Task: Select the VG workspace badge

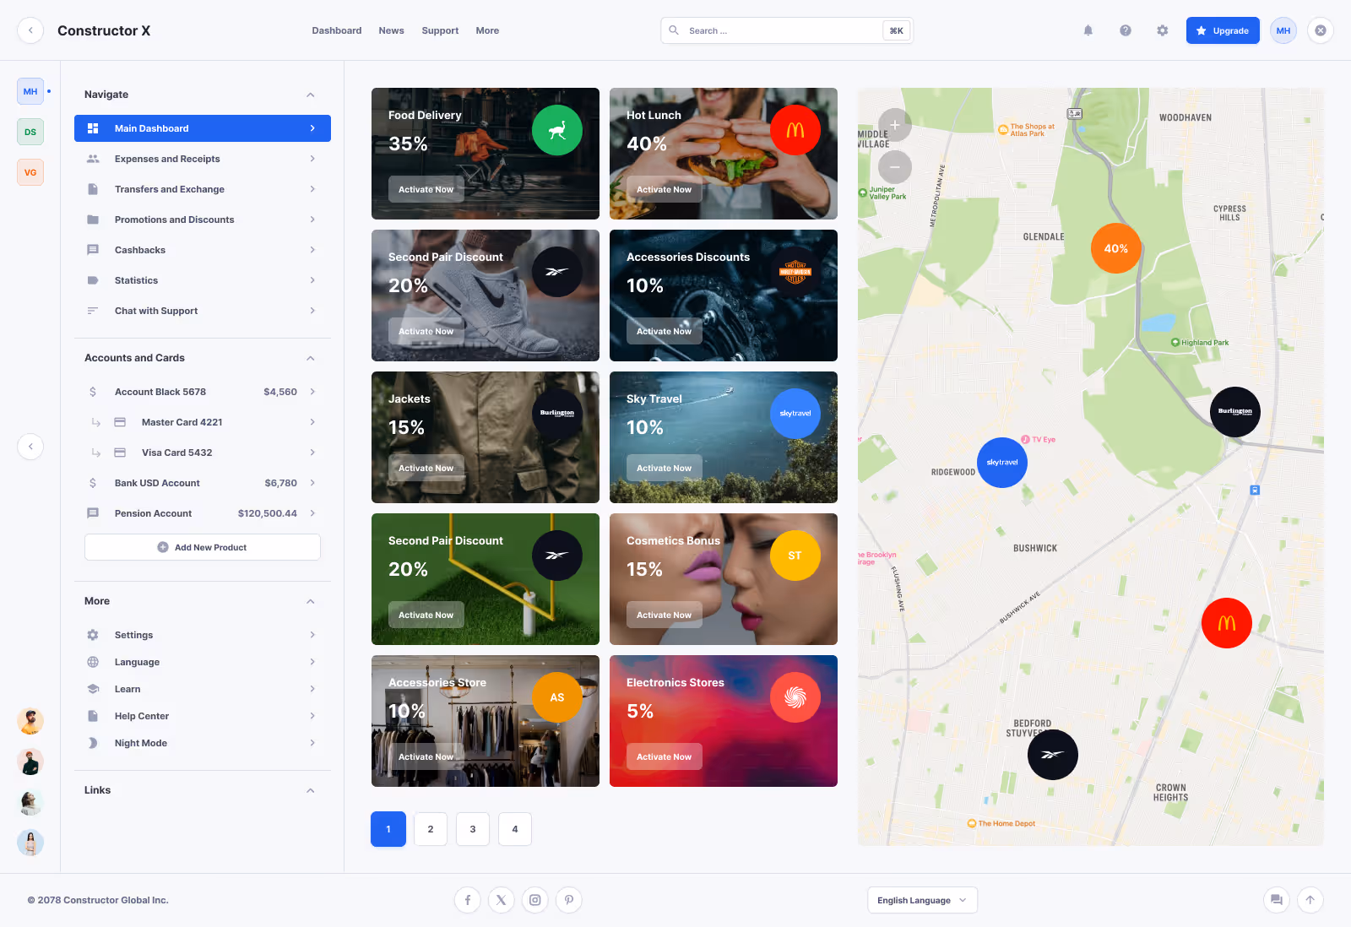Action: (x=30, y=172)
